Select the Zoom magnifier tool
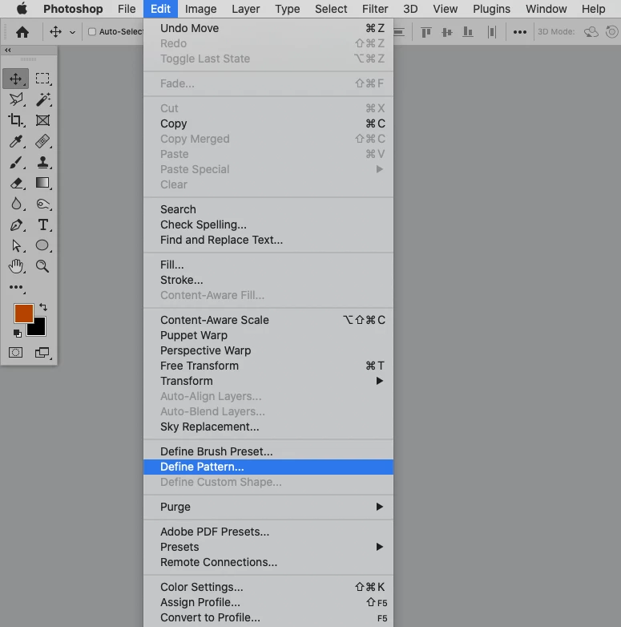621x627 pixels. point(42,266)
